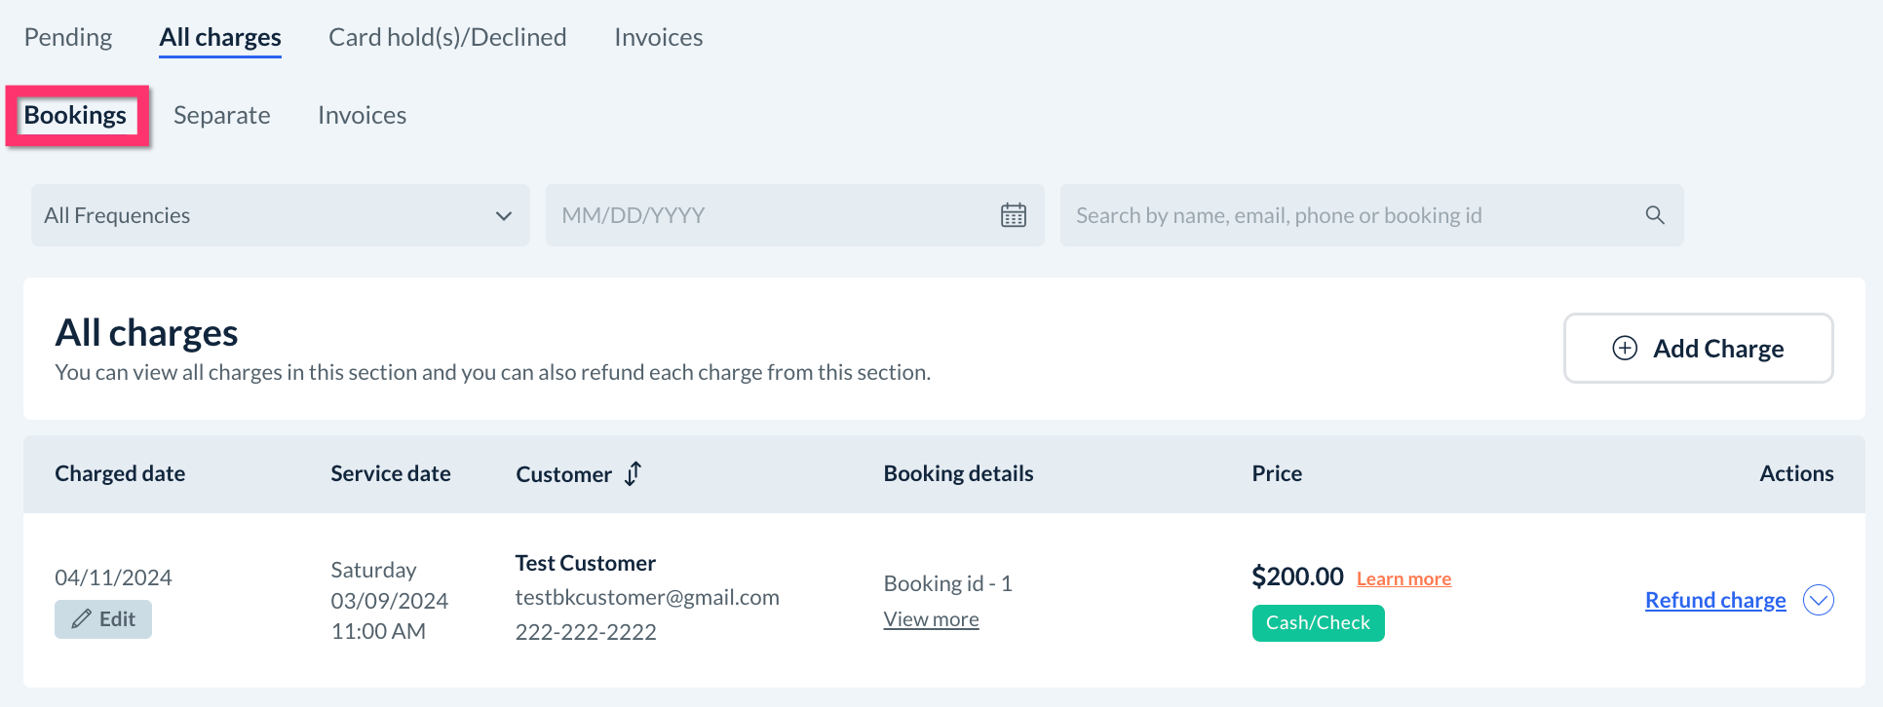
Task: Click the Customer column sort arrows
Action: click(x=634, y=473)
